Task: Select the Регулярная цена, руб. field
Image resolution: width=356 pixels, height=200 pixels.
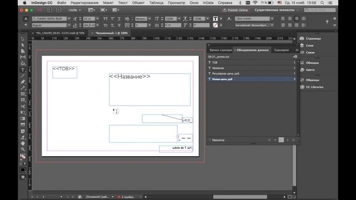Action: [252, 73]
